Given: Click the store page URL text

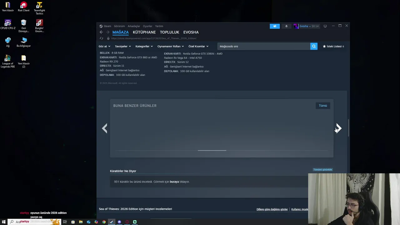Looking at the screenshot, I should (x=154, y=38).
